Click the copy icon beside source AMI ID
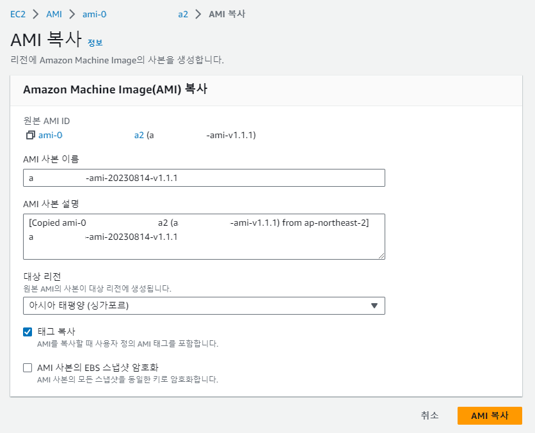The image size is (535, 433). pos(30,136)
